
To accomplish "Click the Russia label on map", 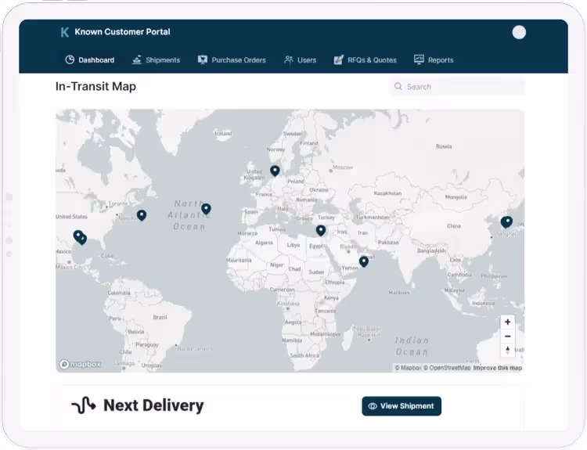I will 444,146.
